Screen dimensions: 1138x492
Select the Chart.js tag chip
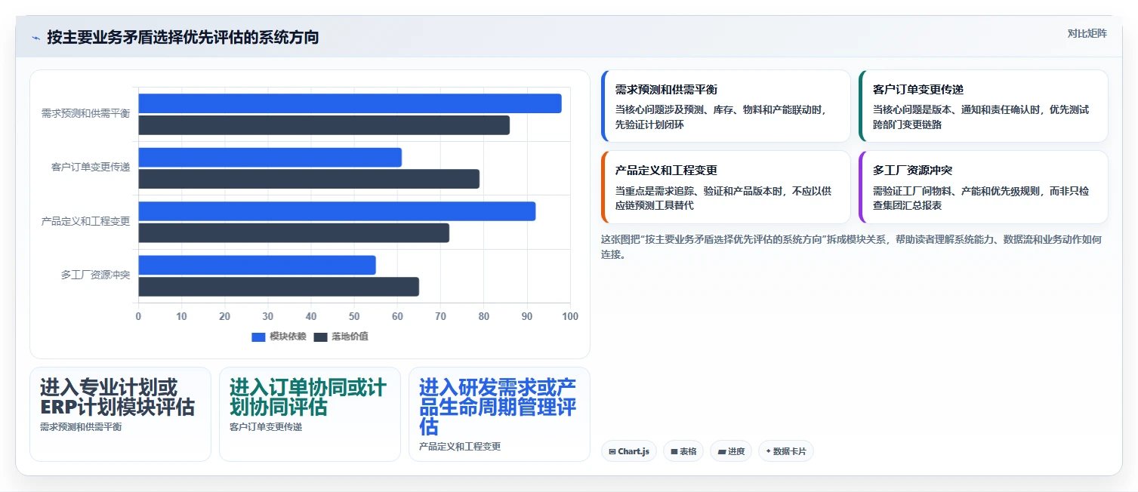(x=629, y=451)
